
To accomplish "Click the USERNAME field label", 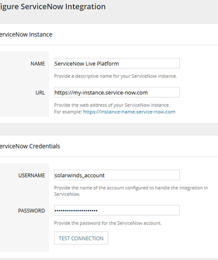I will pyautogui.click(x=32, y=175).
